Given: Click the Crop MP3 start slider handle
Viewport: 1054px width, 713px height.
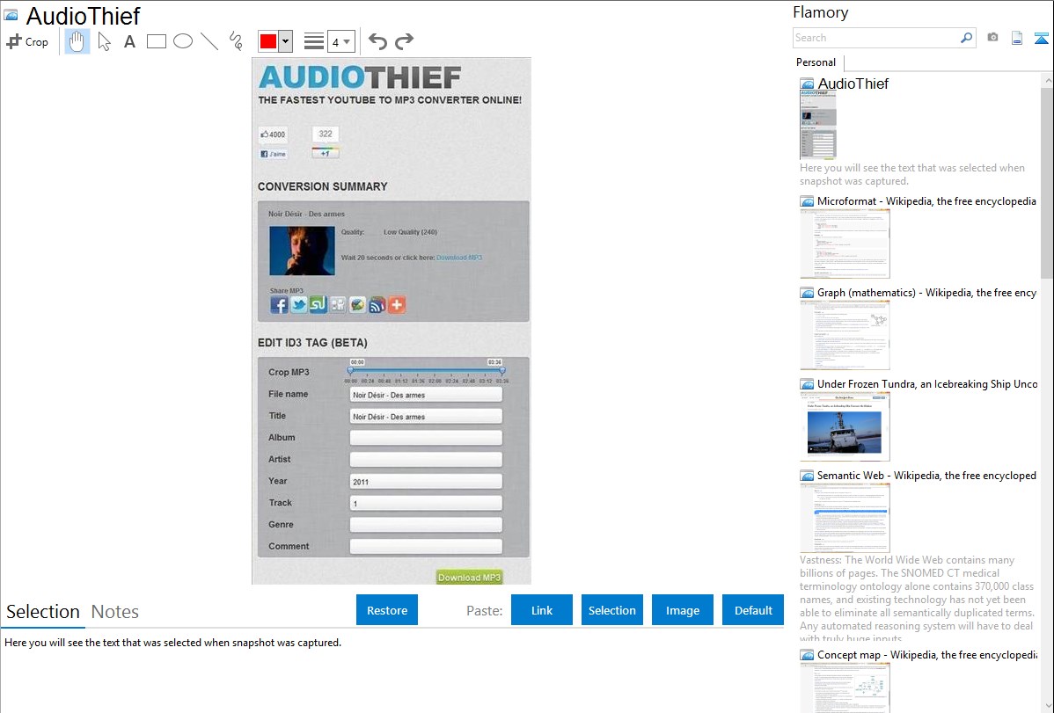Looking at the screenshot, I should click(350, 370).
